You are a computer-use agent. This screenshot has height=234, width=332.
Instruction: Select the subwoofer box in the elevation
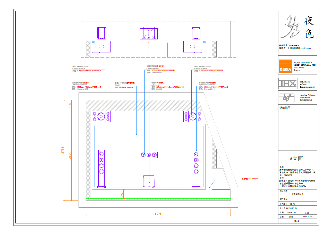pyautogui.click(x=149, y=181)
